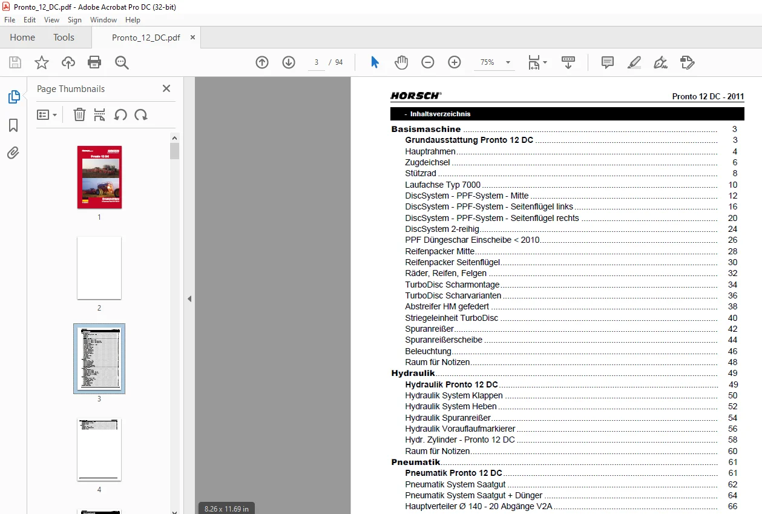This screenshot has height=514, width=762.
Task: Zoom in with the plus button
Action: click(455, 62)
